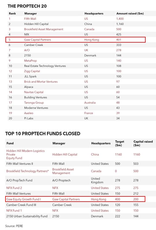Click the 2150 Urban Sustainability Fund row
Screen dimensions: 156x230
80,216
